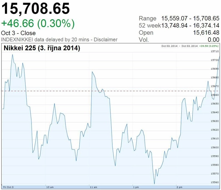Click the 11 am time axis label
This screenshot has height=190, width=221.
tap(94, 187)
